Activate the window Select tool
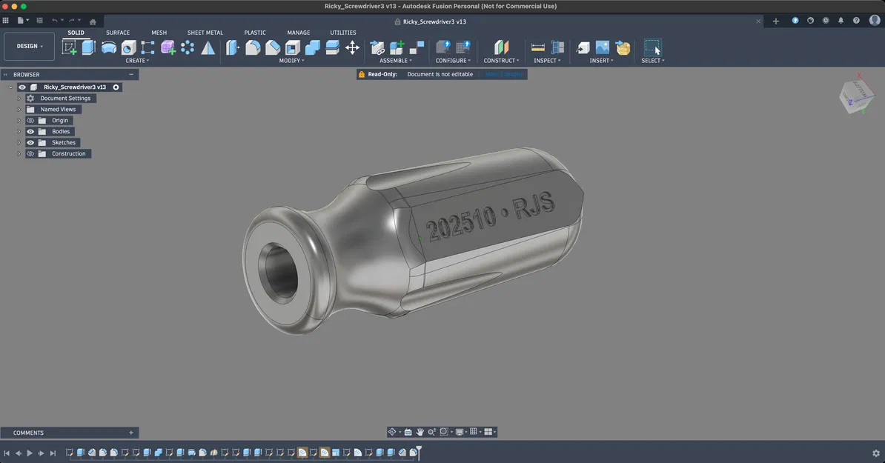This screenshot has width=885, height=463. [x=653, y=47]
